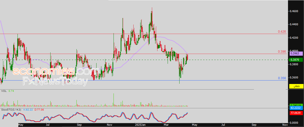The image size is (304, 127).
Task: Select the Nov label just before 2025Jan
Action: (109, 125)
